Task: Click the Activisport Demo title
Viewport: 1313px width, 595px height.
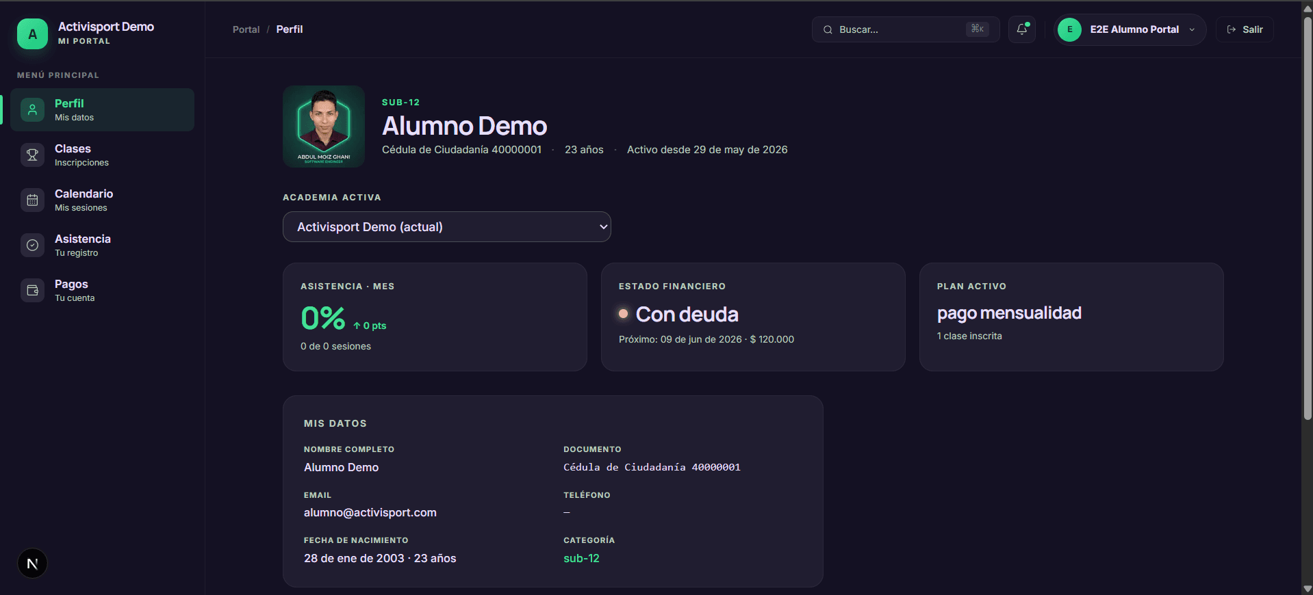Action: pos(106,27)
